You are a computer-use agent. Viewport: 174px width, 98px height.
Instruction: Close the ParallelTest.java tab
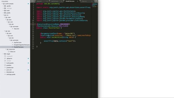pos(77,1)
